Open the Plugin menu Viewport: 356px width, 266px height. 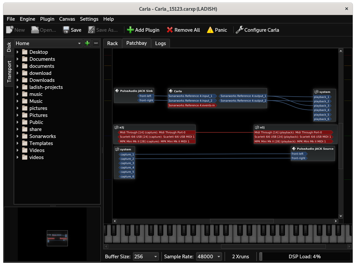(47, 19)
